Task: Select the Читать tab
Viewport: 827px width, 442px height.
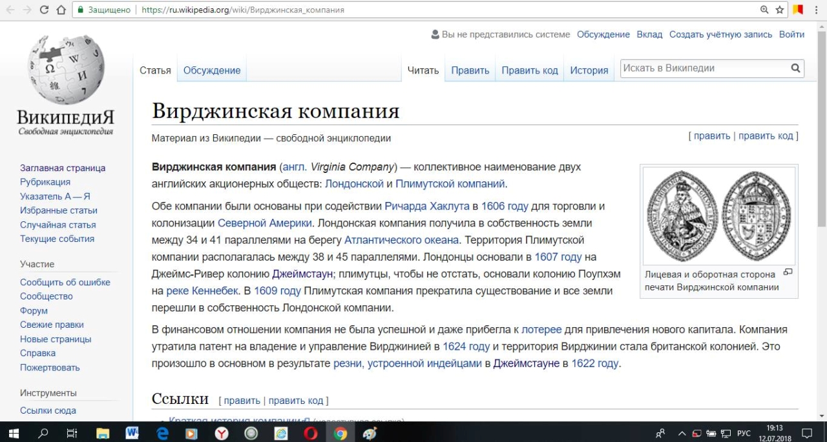Action: point(423,70)
